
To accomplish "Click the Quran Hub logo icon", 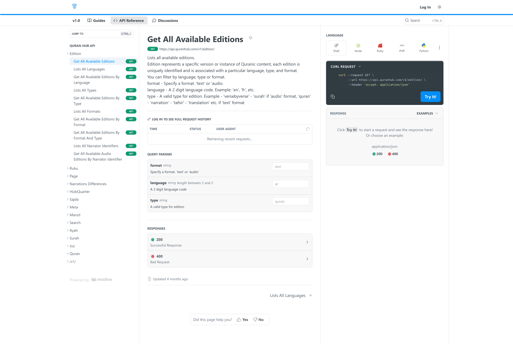I will pyautogui.click(x=75, y=6).
